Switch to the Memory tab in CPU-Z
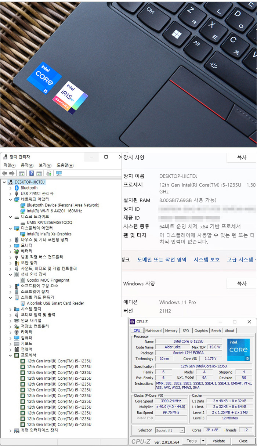Image resolution: width=257 pixels, height=448 pixels. pos(171,330)
